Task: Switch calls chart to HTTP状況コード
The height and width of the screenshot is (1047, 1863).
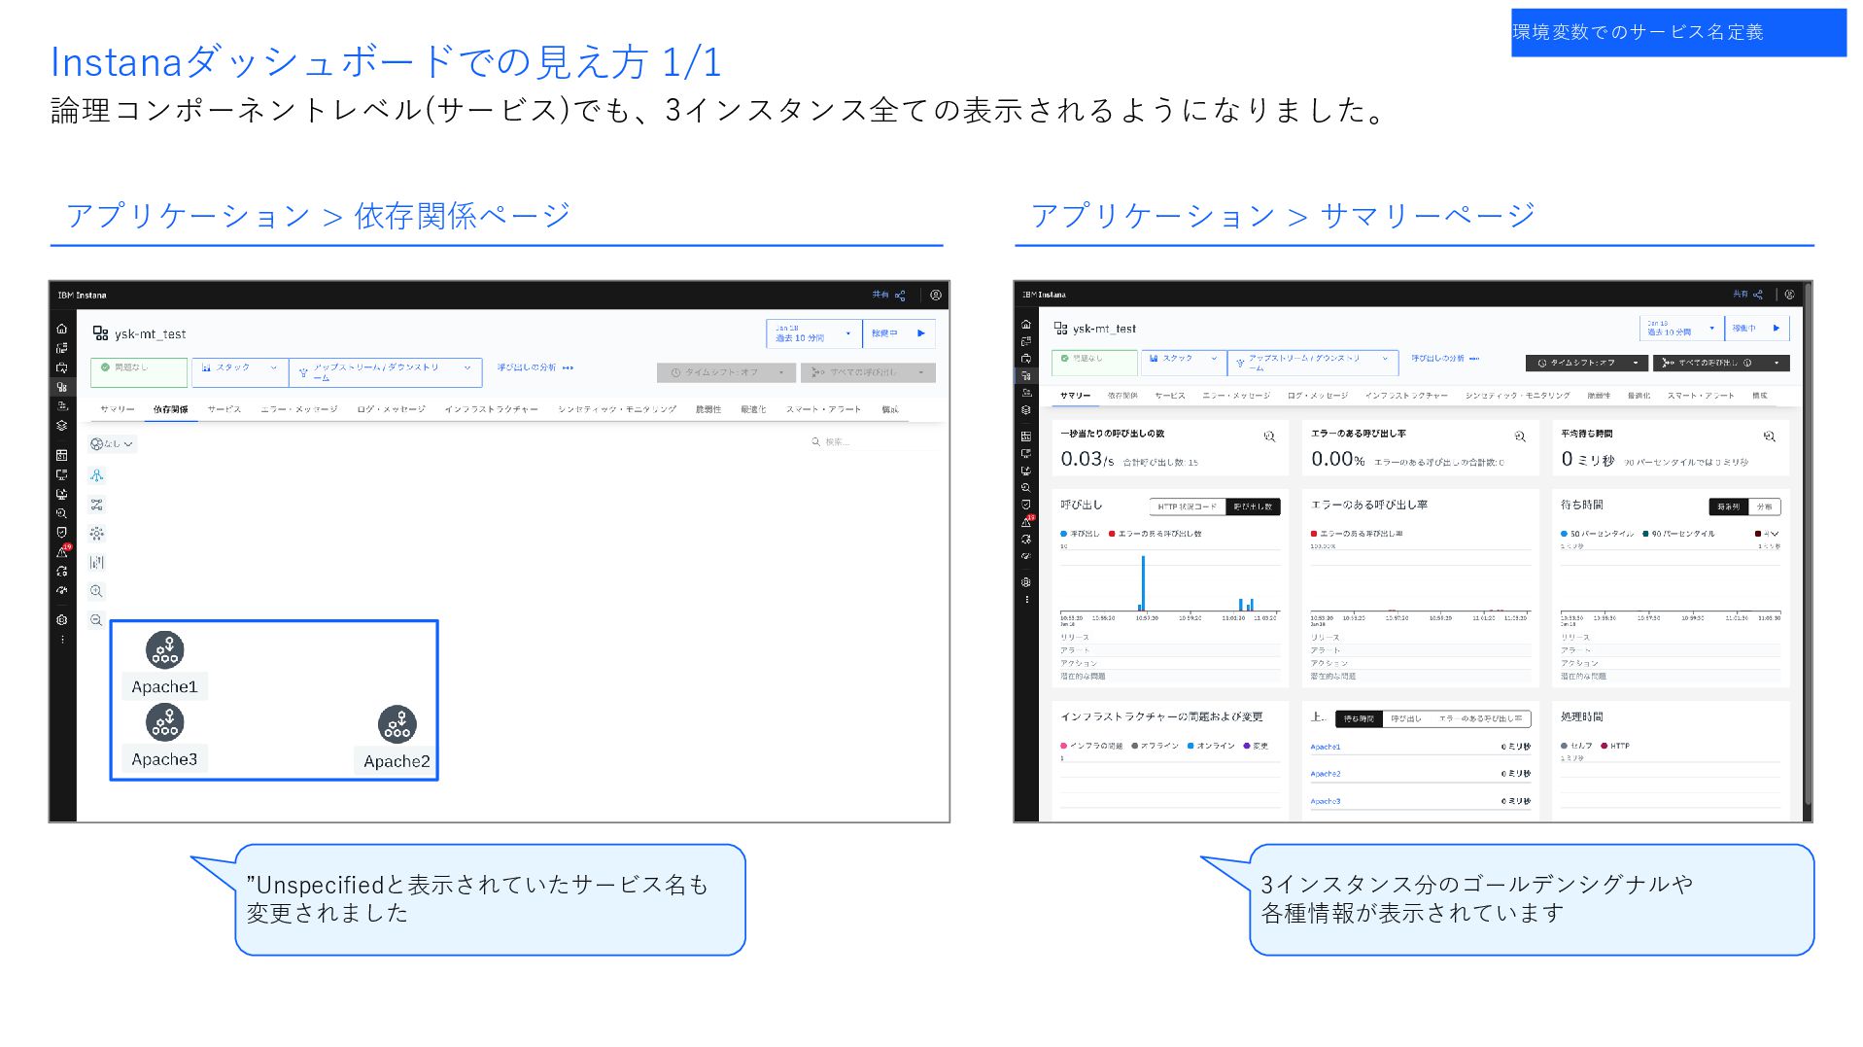Action: [x=1187, y=506]
